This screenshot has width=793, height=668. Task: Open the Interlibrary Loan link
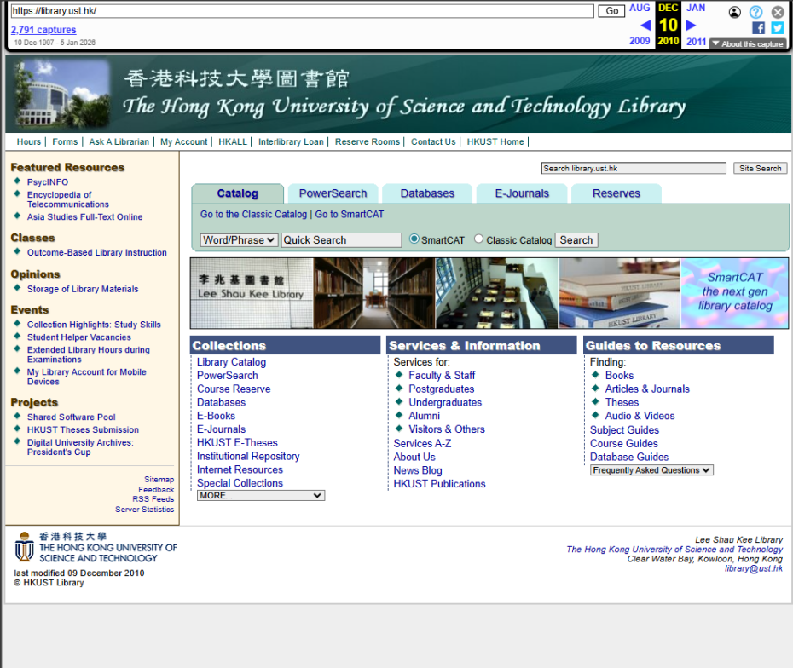click(x=291, y=141)
